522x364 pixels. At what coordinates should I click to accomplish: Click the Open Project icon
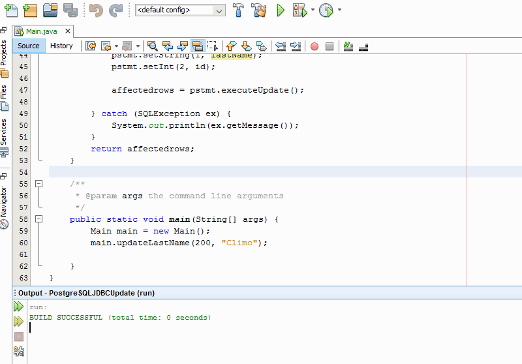[x=50, y=10]
